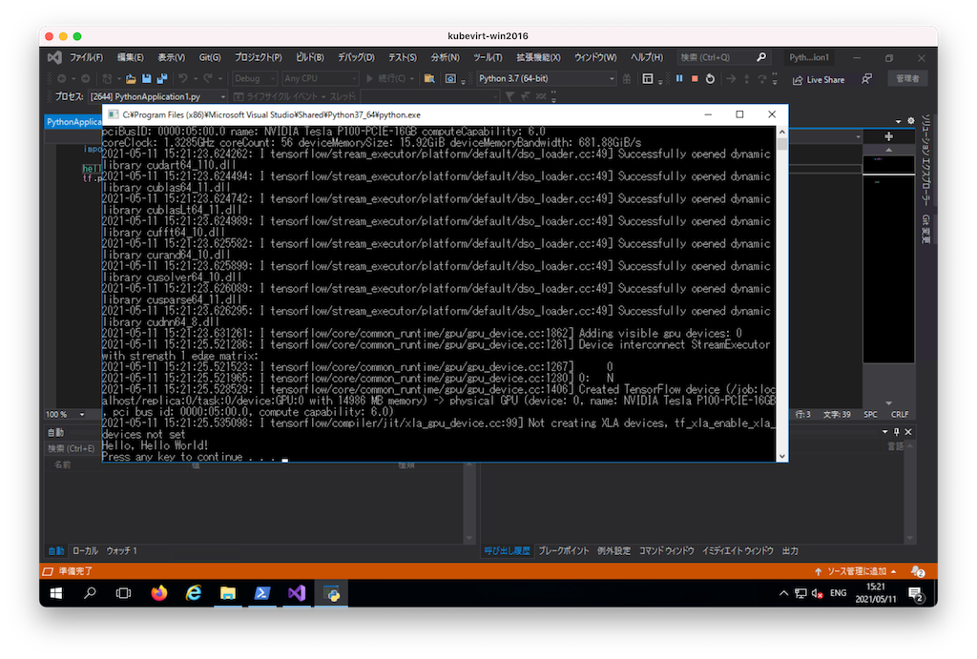Open Firefox from the Windows taskbar

(x=159, y=593)
